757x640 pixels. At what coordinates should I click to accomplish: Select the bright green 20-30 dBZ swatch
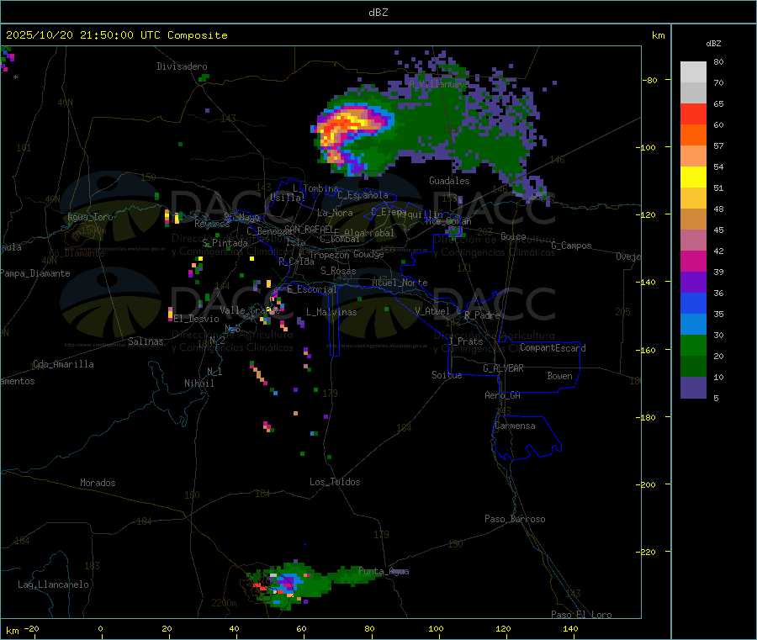[693, 345]
